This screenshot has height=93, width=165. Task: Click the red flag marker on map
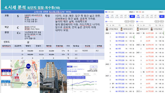coord(17,75)
